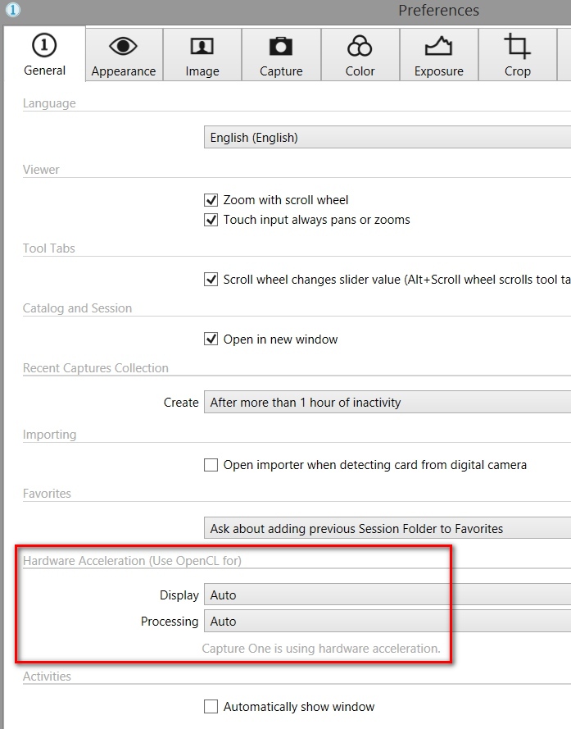
Task: Click the General tab numbered-circle icon
Action: 44,46
